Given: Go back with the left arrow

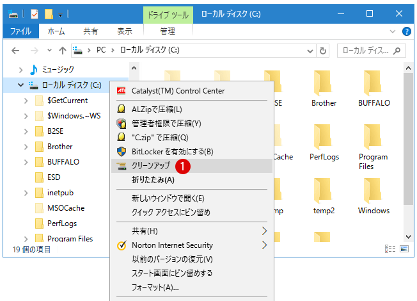Looking at the screenshot, I should (15, 51).
